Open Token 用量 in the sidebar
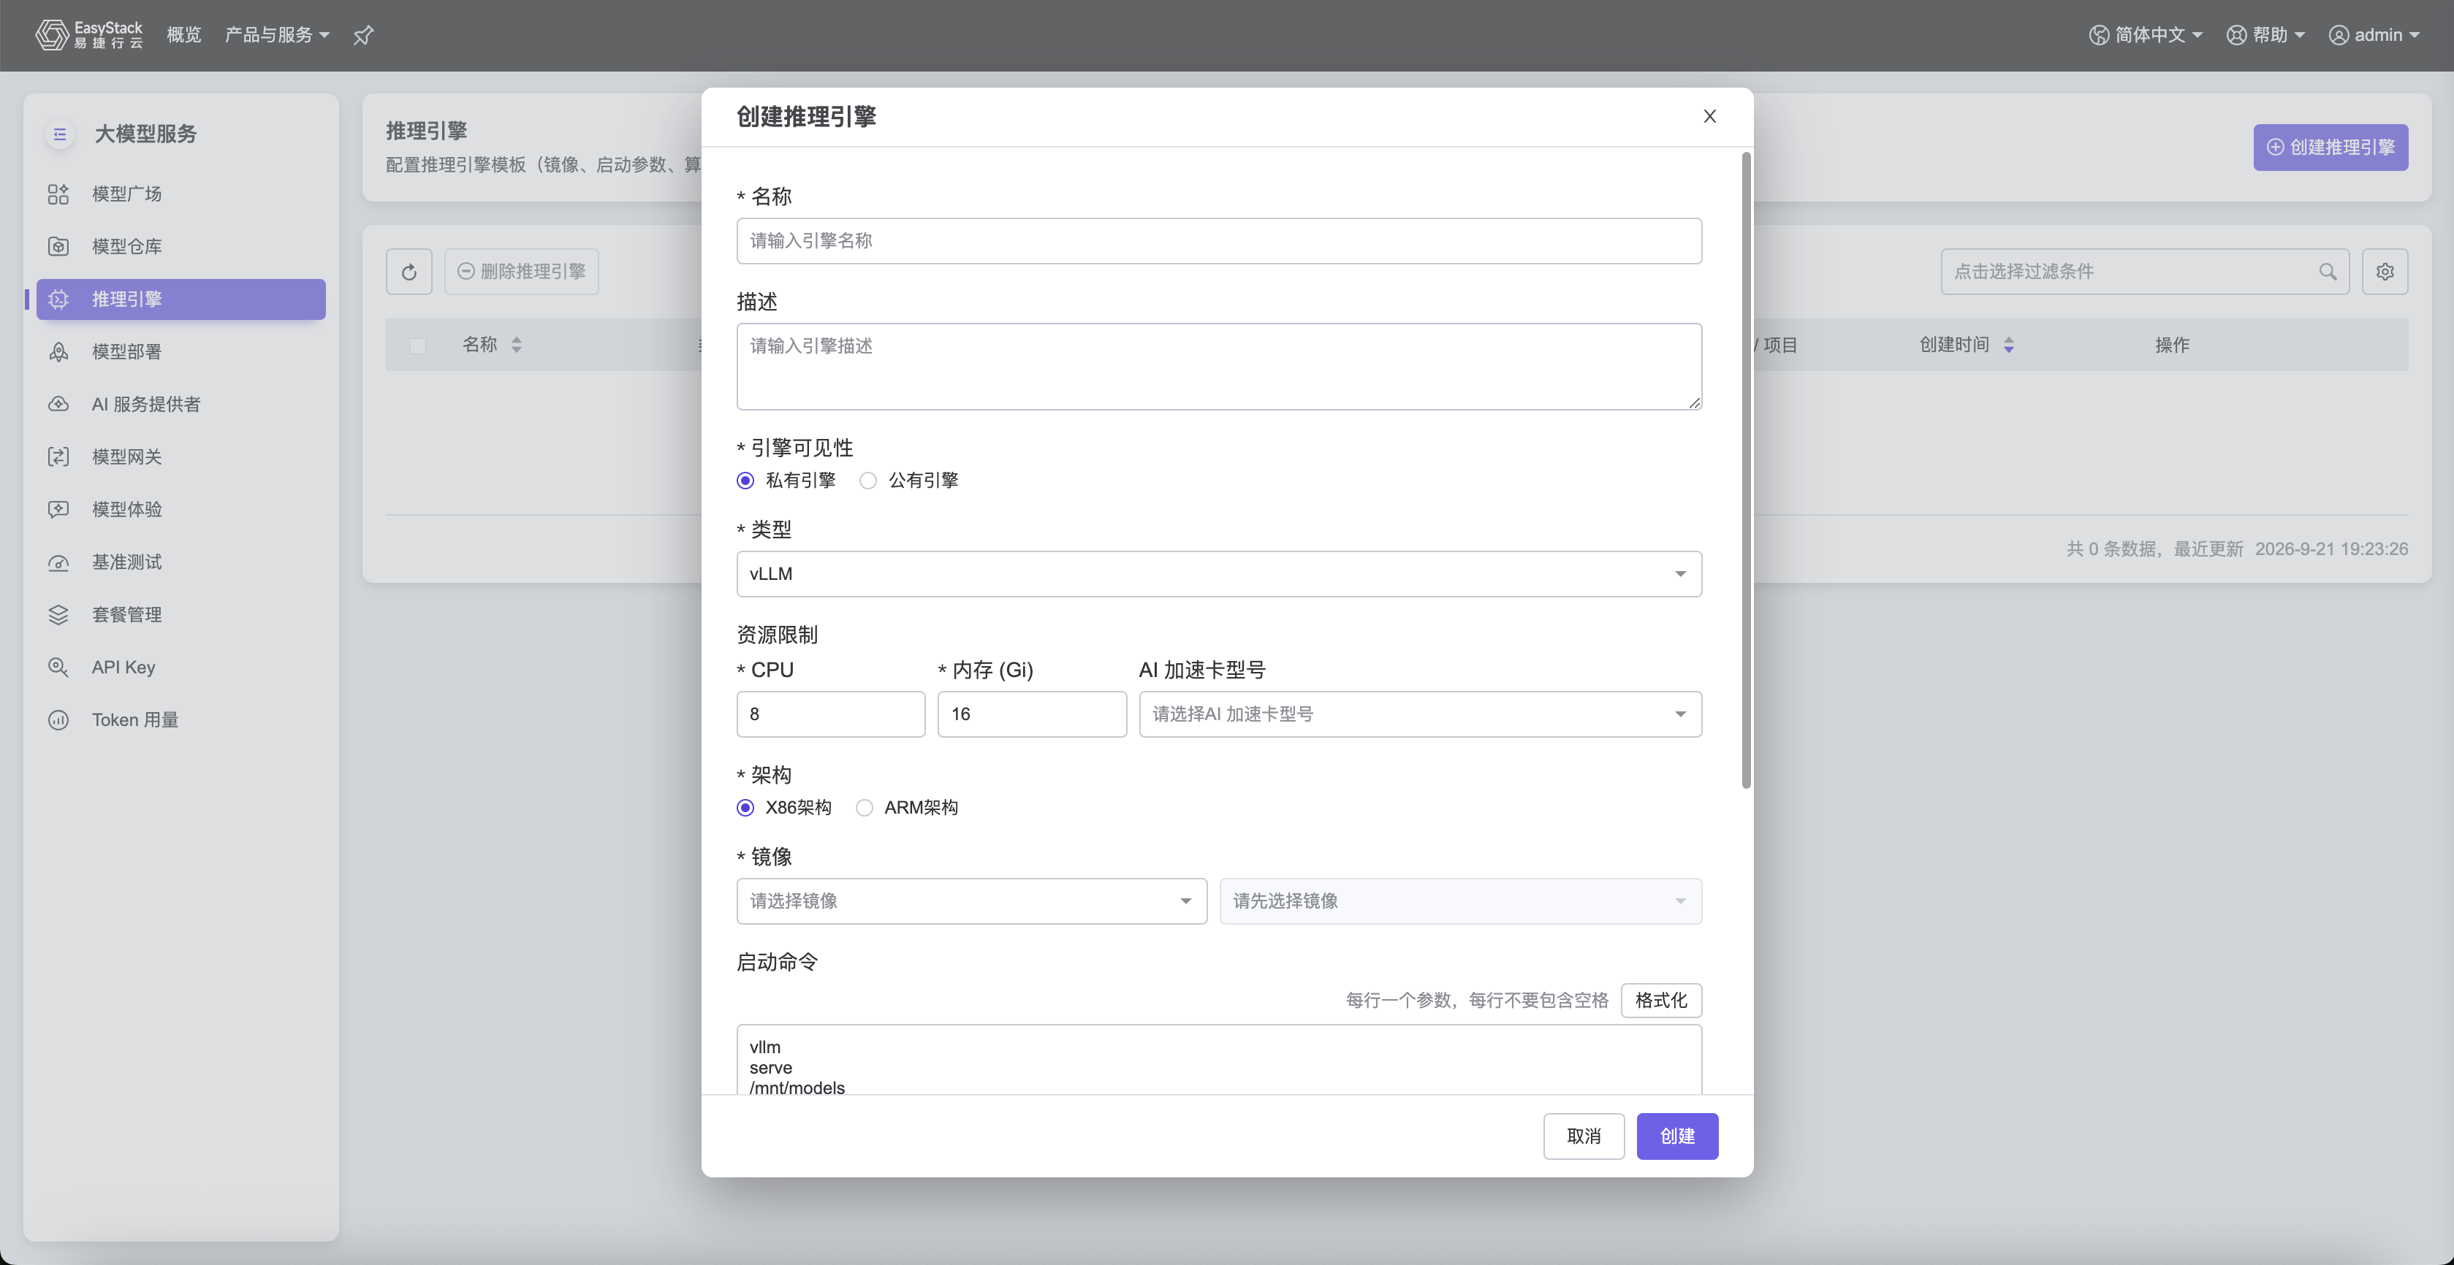2454x1265 pixels. click(181, 721)
